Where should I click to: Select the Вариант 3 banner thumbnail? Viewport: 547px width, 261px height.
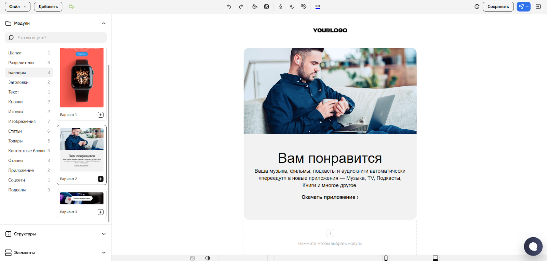point(82,199)
